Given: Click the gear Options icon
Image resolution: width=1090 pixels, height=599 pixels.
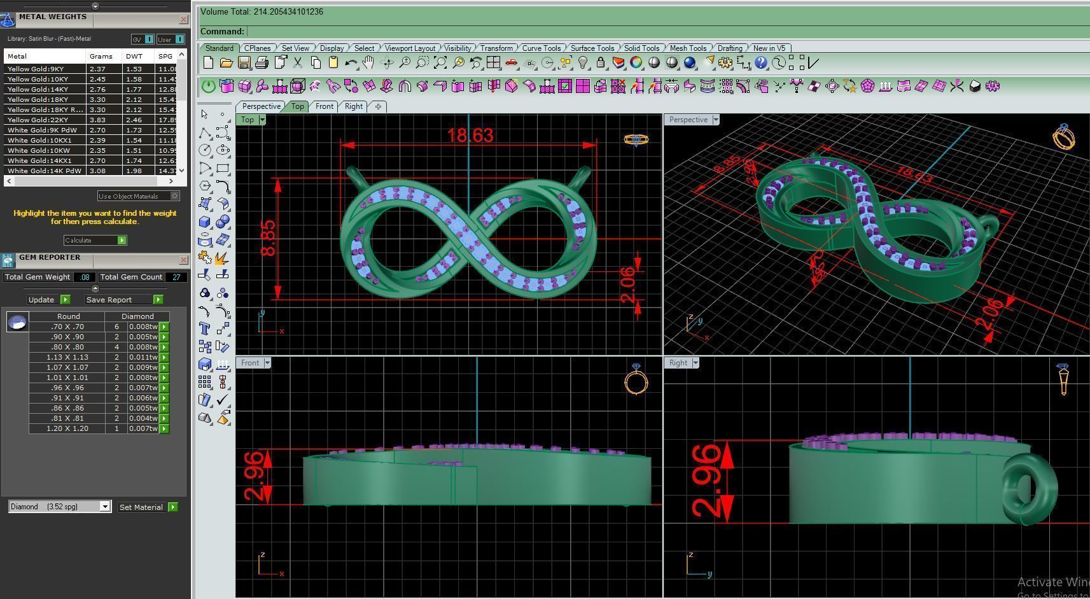Looking at the screenshot, I should 725,62.
